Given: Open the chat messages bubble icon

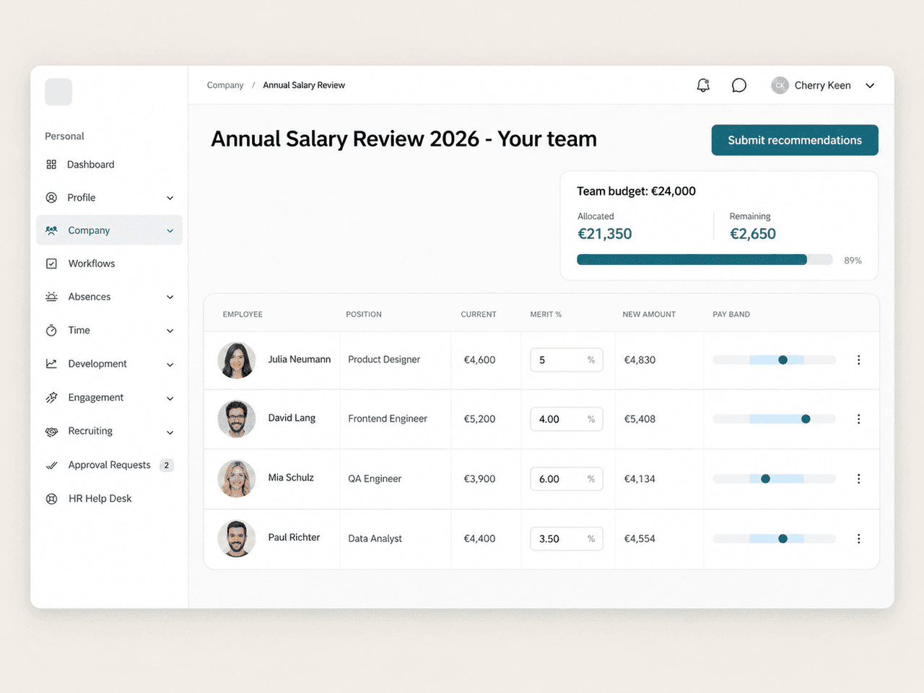Looking at the screenshot, I should click(738, 85).
